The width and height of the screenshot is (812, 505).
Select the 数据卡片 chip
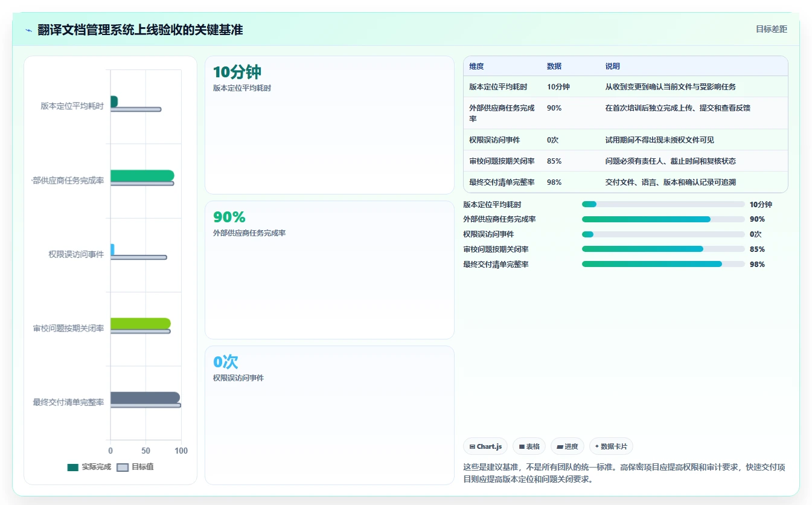tap(611, 446)
